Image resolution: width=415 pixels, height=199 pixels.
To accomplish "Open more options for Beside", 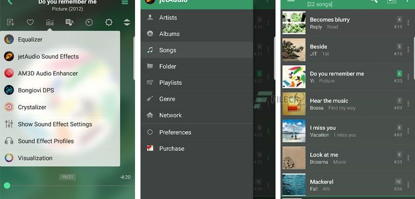I will click(408, 50).
